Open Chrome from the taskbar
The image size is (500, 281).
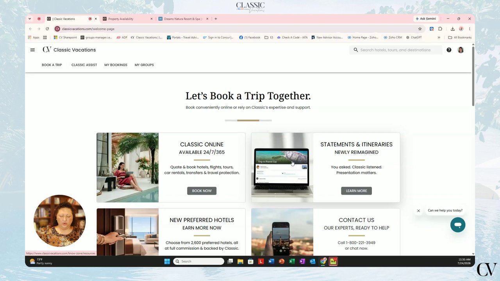click(323, 261)
